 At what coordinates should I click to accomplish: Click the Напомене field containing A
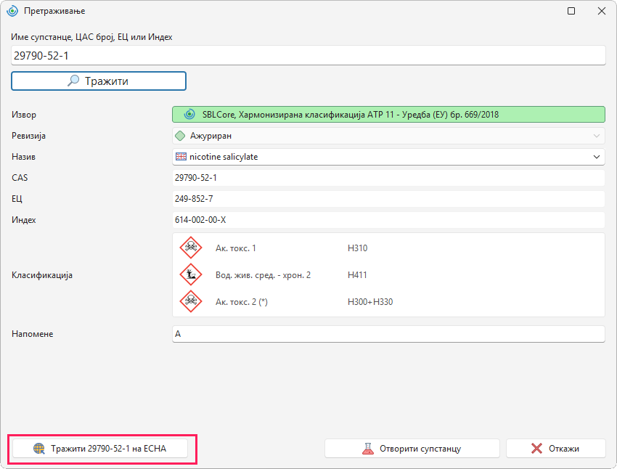pyautogui.click(x=388, y=334)
